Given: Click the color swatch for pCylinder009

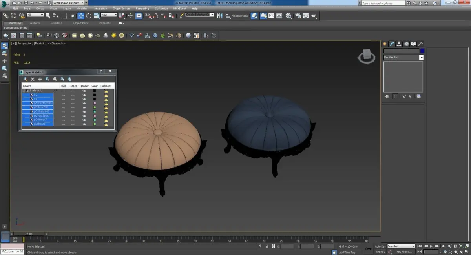Looking at the screenshot, I should coord(95,111).
